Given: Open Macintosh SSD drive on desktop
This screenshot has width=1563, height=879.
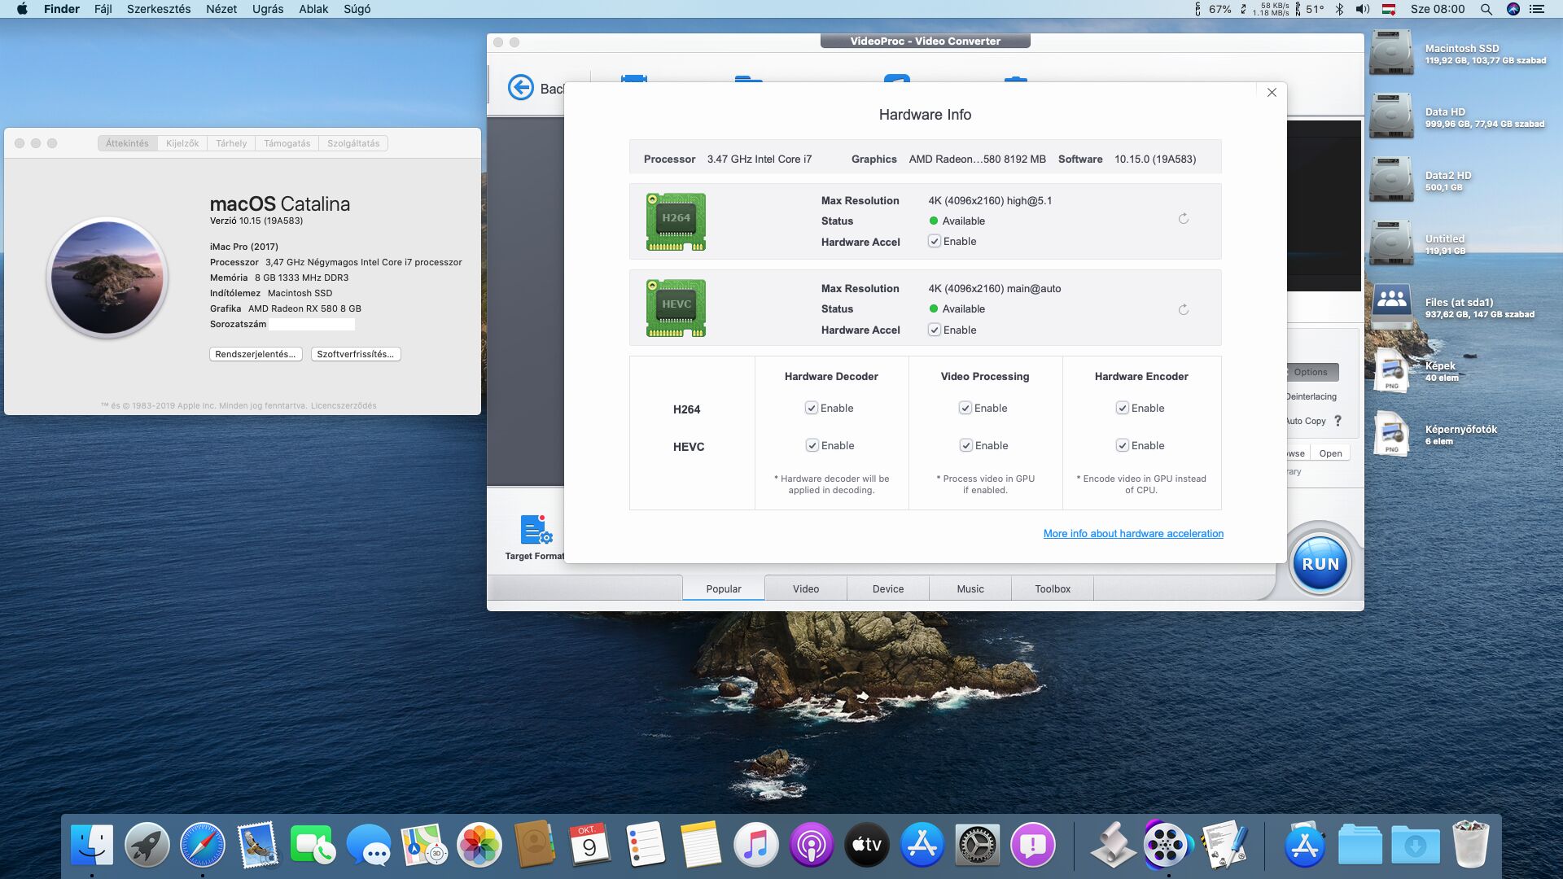Looking at the screenshot, I should 1391,54.
